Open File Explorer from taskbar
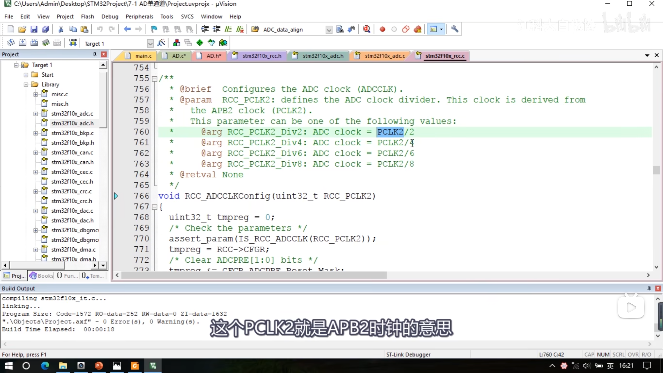663x373 pixels. coord(63,366)
